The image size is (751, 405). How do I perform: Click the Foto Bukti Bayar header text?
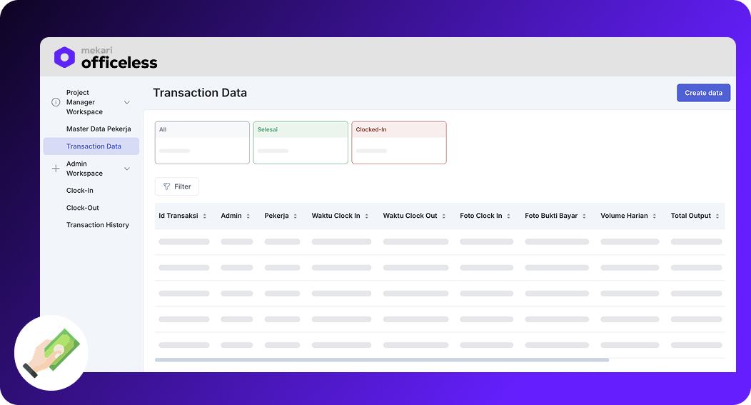coord(551,216)
